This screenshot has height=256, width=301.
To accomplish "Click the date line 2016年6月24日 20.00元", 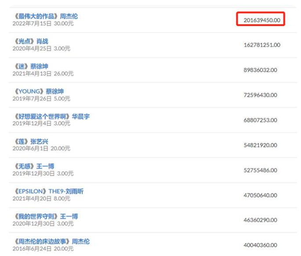I will tap(43, 249).
